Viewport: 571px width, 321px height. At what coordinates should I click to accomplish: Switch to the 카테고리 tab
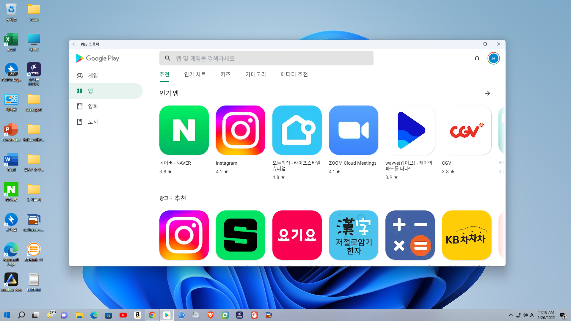point(256,74)
